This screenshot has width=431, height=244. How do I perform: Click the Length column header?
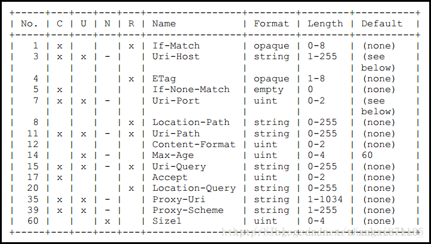coord(325,24)
